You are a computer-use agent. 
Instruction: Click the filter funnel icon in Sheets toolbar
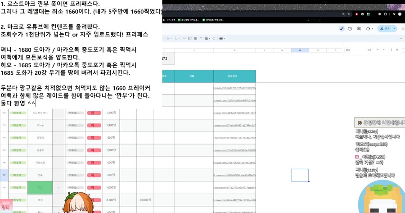click(201, 38)
